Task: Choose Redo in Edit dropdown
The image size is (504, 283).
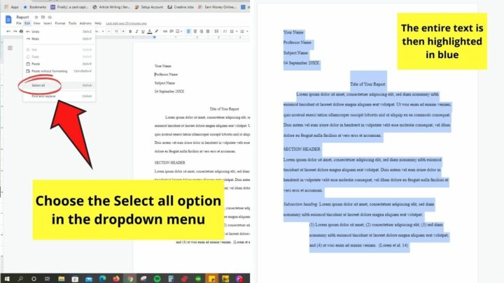Action: pyautogui.click(x=59, y=39)
